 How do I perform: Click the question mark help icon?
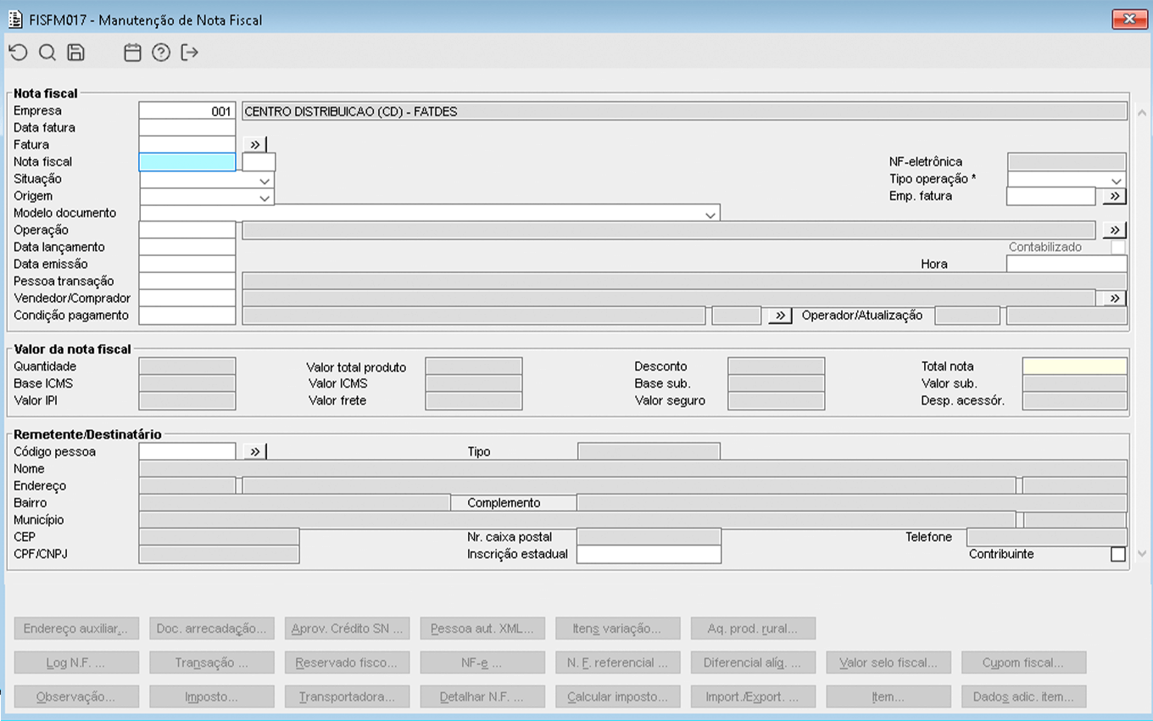161,53
